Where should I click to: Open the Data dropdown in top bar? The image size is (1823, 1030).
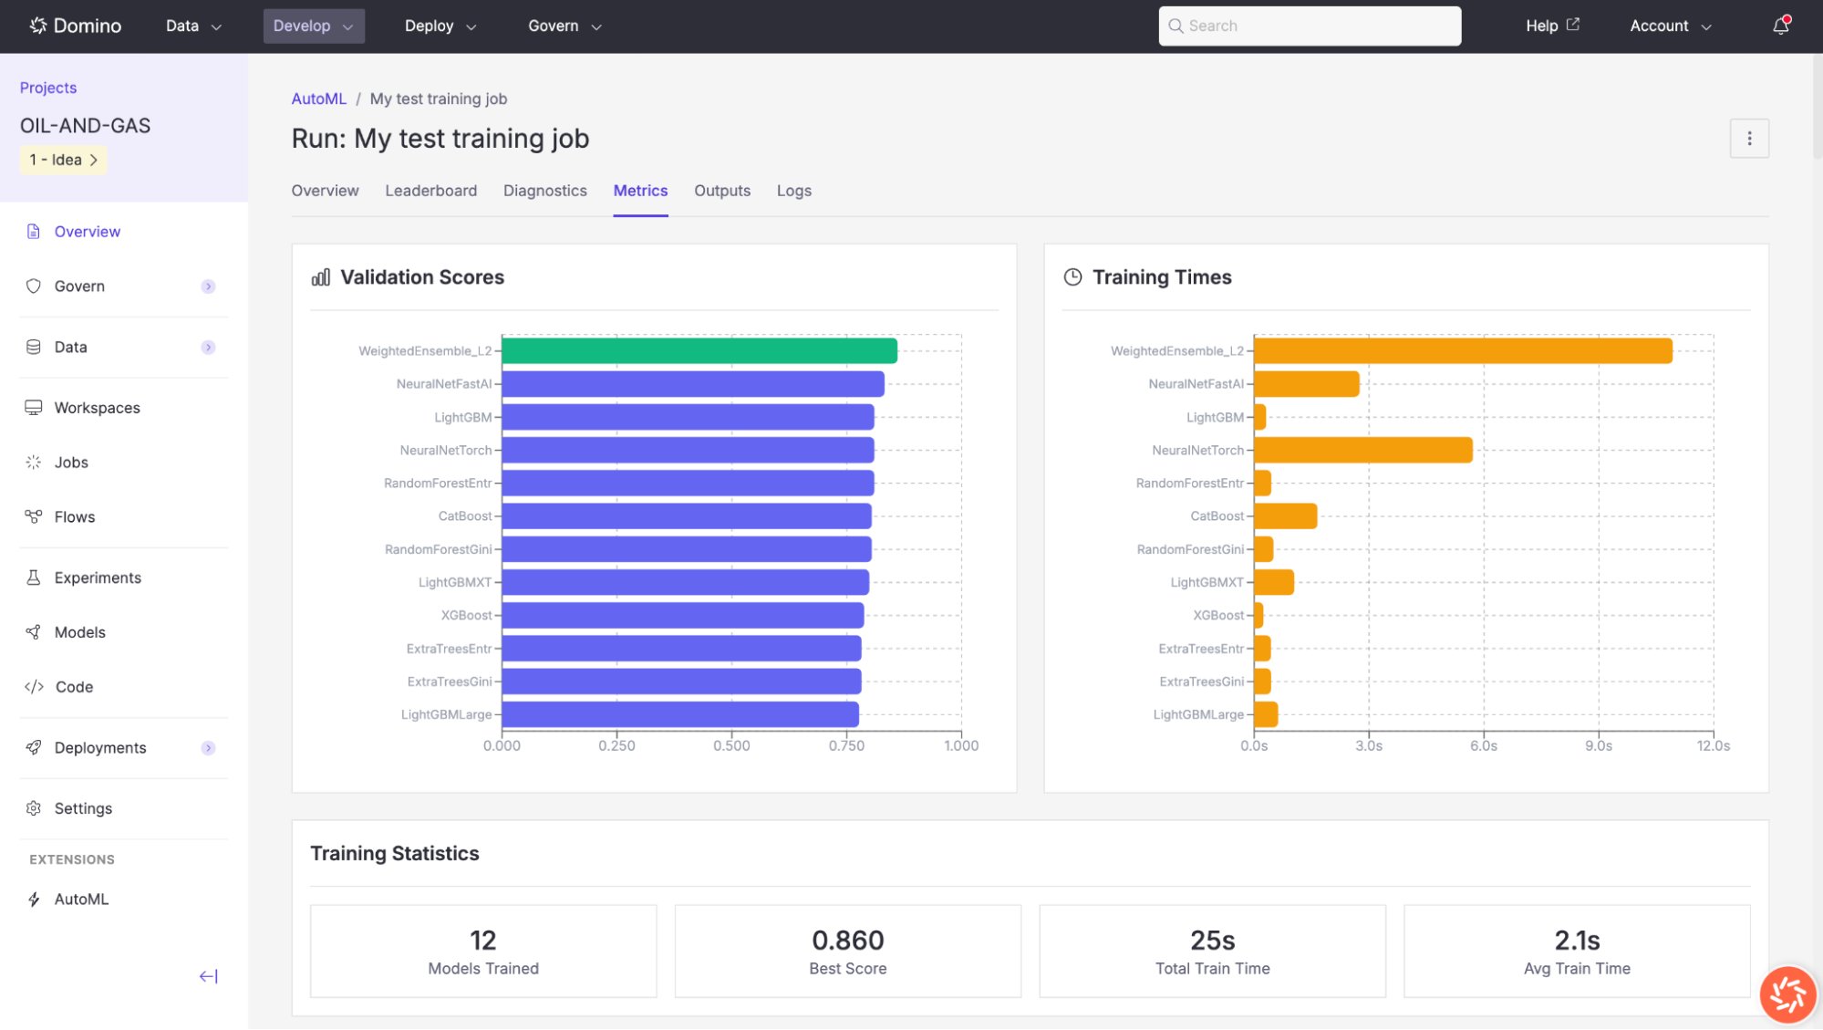193,26
